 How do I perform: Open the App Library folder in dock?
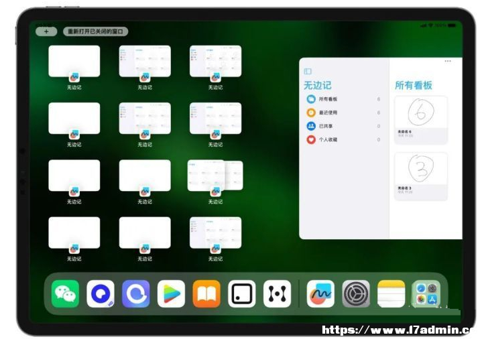coord(426,293)
